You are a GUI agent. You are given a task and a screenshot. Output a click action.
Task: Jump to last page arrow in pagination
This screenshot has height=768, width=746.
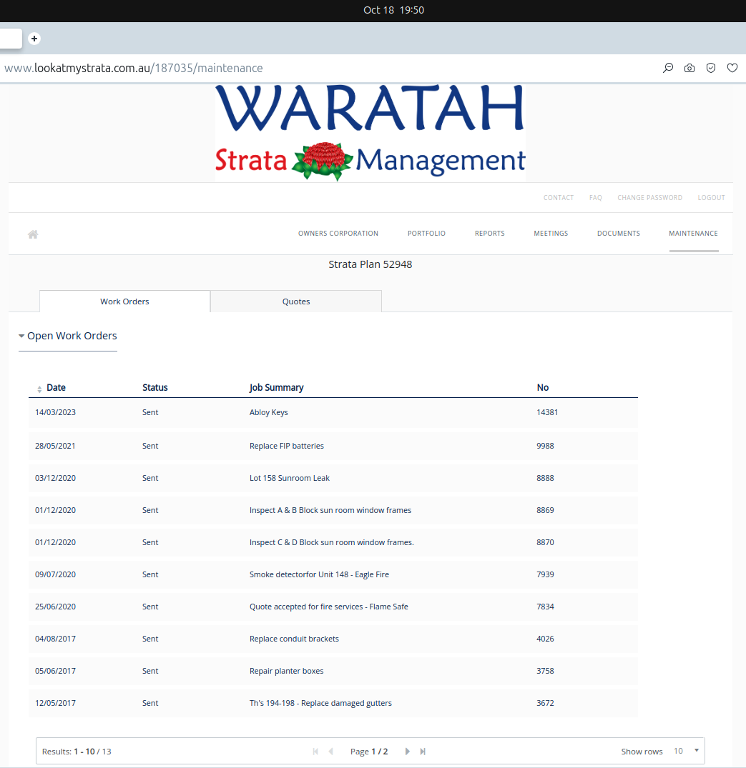click(423, 752)
